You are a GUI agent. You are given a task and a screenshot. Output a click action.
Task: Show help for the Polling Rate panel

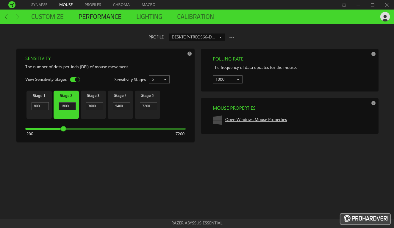click(x=373, y=54)
